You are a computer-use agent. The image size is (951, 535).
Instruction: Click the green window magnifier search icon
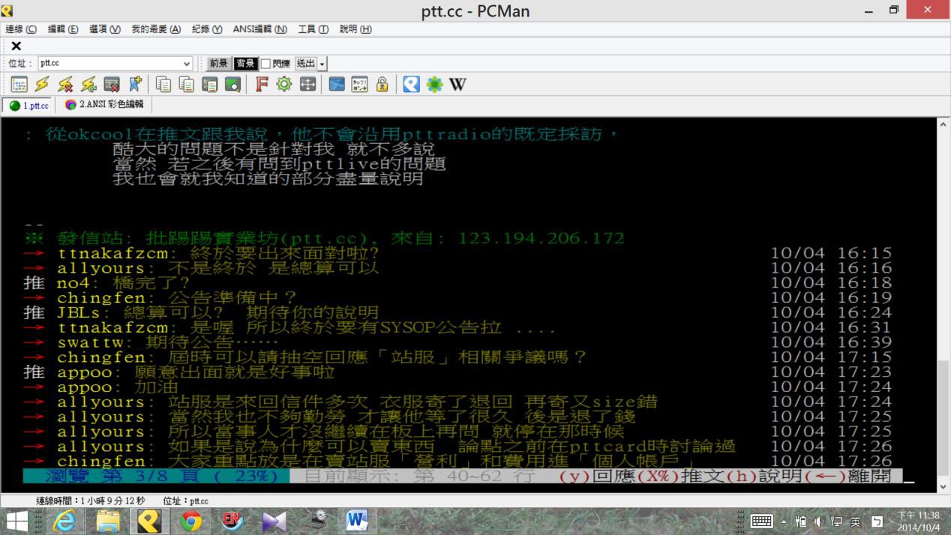point(232,84)
